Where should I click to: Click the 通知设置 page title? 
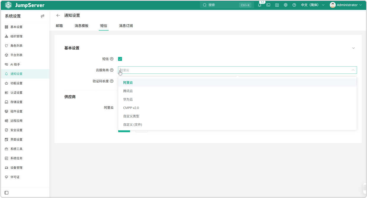click(x=72, y=15)
